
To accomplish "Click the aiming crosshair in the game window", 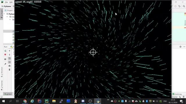I will click(x=93, y=52).
